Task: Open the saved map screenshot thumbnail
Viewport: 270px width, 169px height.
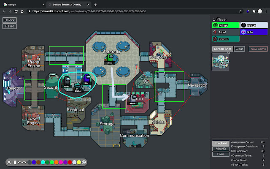Action: (221, 62)
